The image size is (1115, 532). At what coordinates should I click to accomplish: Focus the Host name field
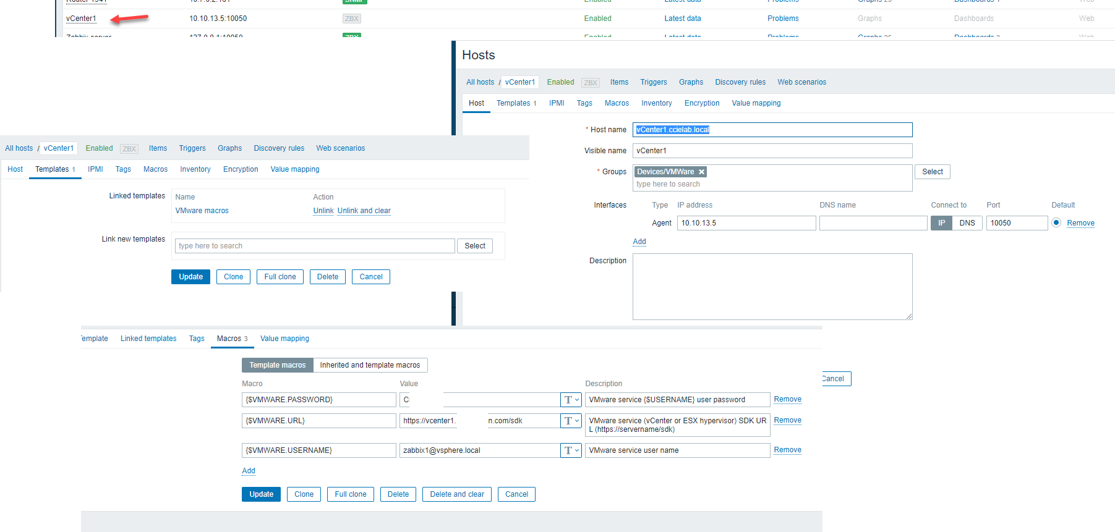(772, 130)
